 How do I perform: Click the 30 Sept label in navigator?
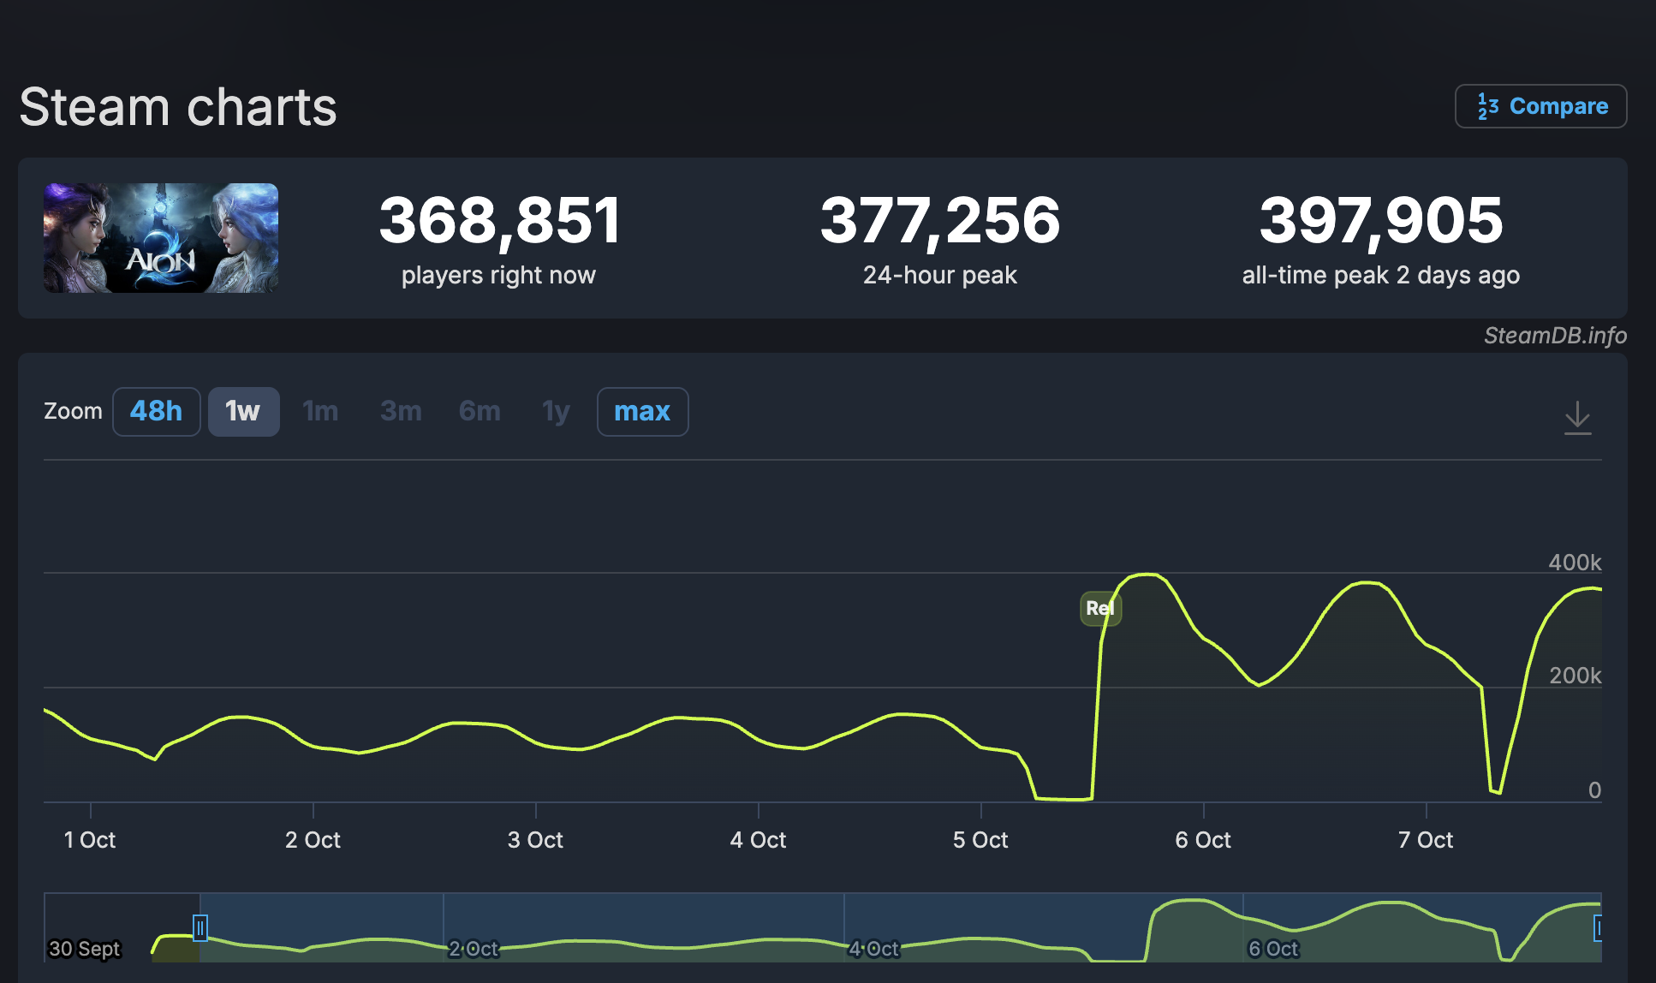click(x=85, y=949)
